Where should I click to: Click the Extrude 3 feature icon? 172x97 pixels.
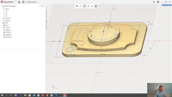[x=4, y=37]
